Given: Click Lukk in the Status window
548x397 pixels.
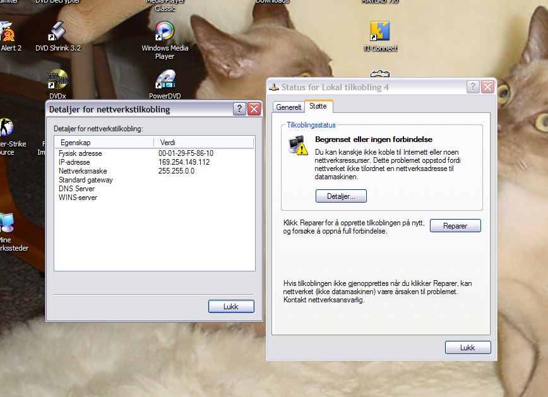Looking at the screenshot, I should 468,348.
